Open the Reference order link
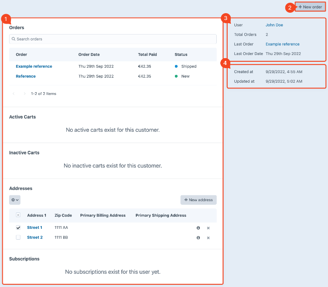The width and height of the screenshot is (328, 287). pos(25,76)
